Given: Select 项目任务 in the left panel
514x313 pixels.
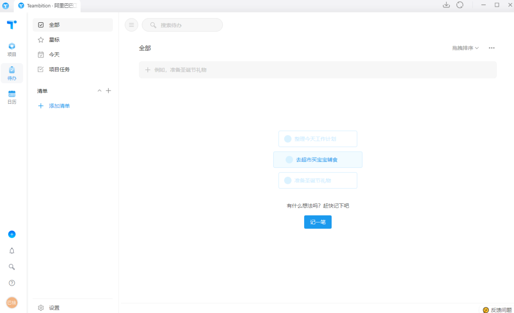Looking at the screenshot, I should point(59,69).
